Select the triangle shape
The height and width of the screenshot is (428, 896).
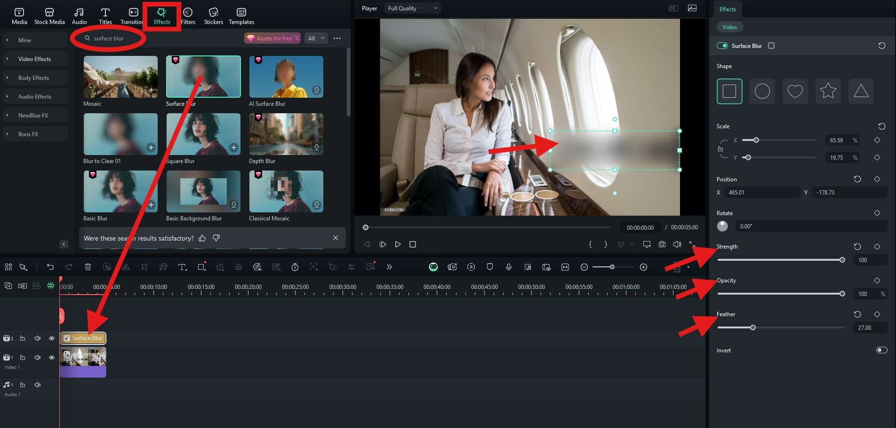(861, 91)
